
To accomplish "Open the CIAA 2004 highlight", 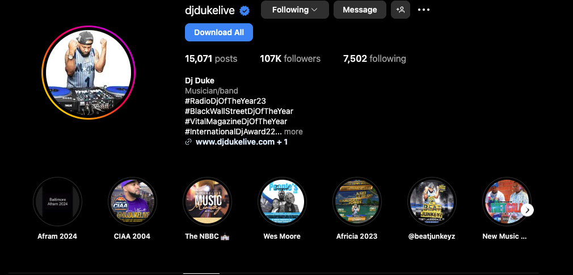I will click(132, 202).
